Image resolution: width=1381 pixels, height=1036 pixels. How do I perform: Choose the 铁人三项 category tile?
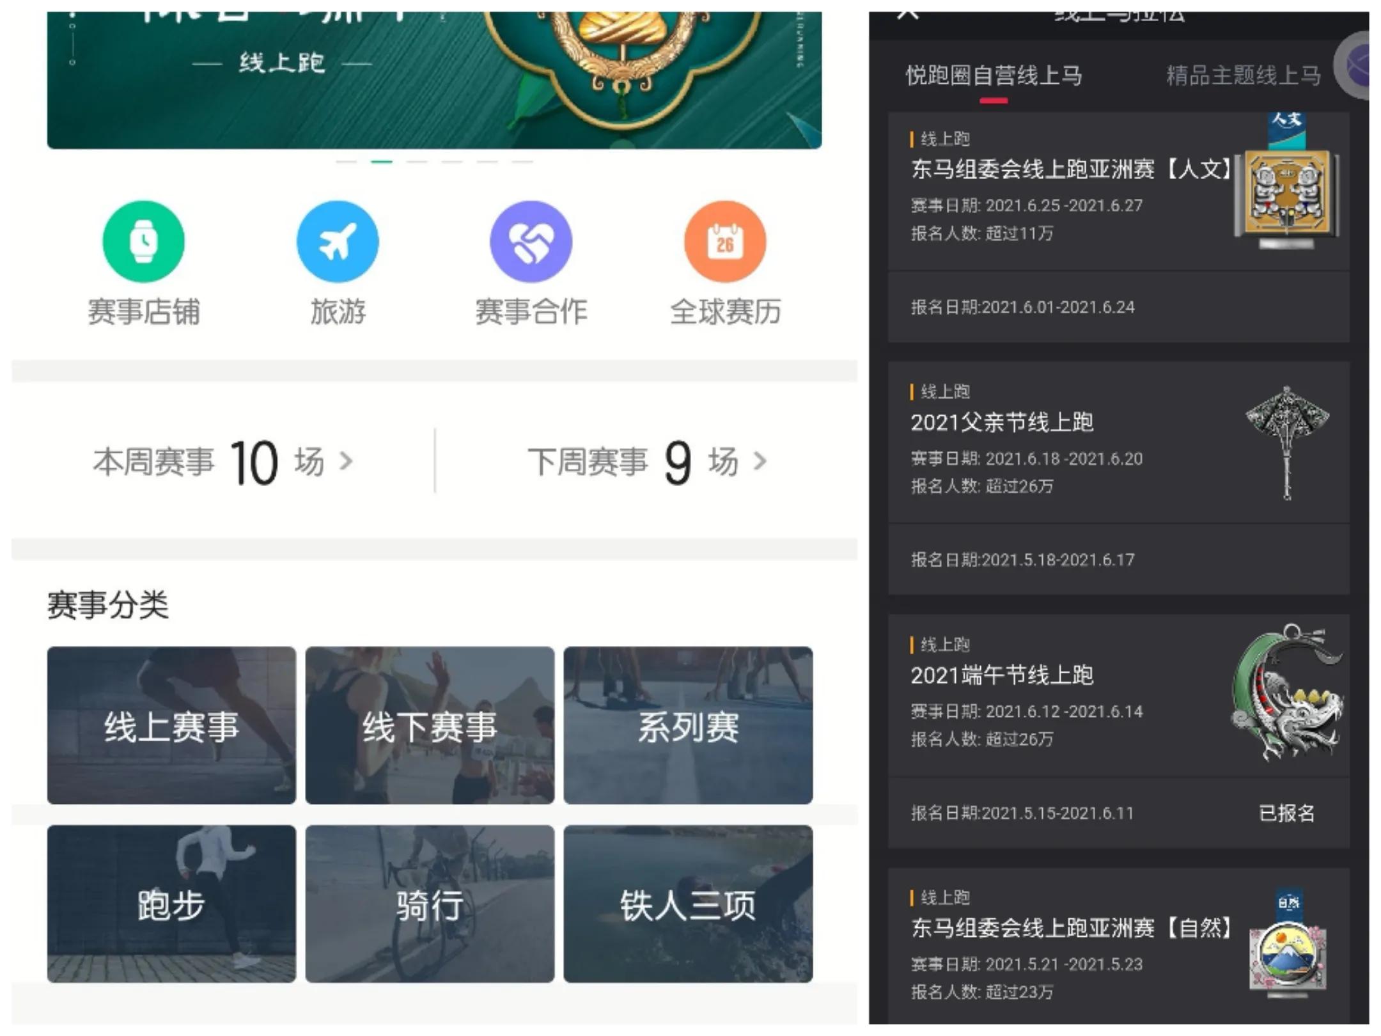pyautogui.click(x=688, y=904)
